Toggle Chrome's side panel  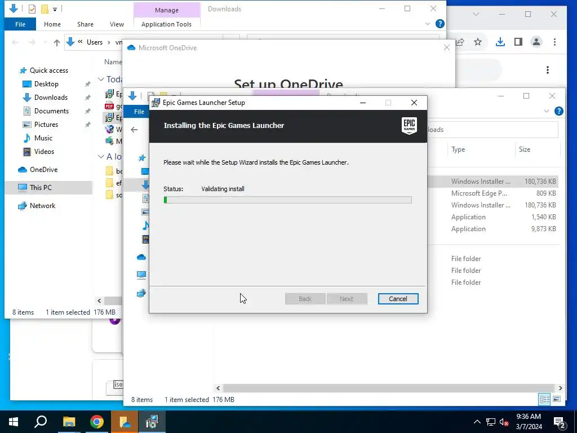[518, 42]
